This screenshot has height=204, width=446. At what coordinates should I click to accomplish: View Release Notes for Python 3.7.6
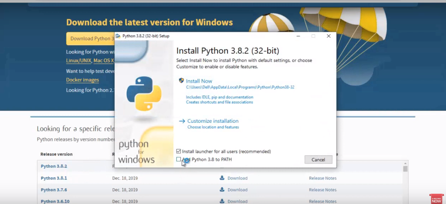click(322, 190)
